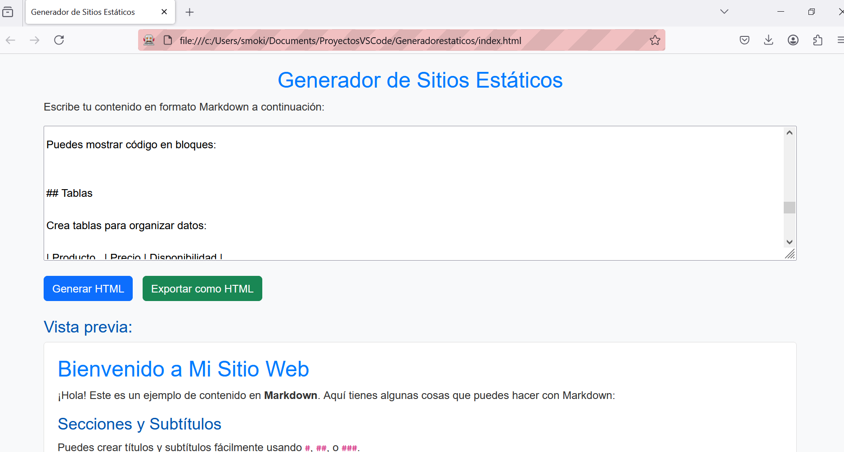Click the browser reload page icon
Viewport: 844px width, 452px height.
coord(59,40)
